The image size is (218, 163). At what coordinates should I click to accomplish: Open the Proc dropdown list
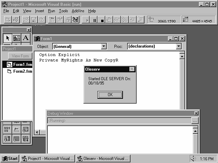tap(179, 47)
